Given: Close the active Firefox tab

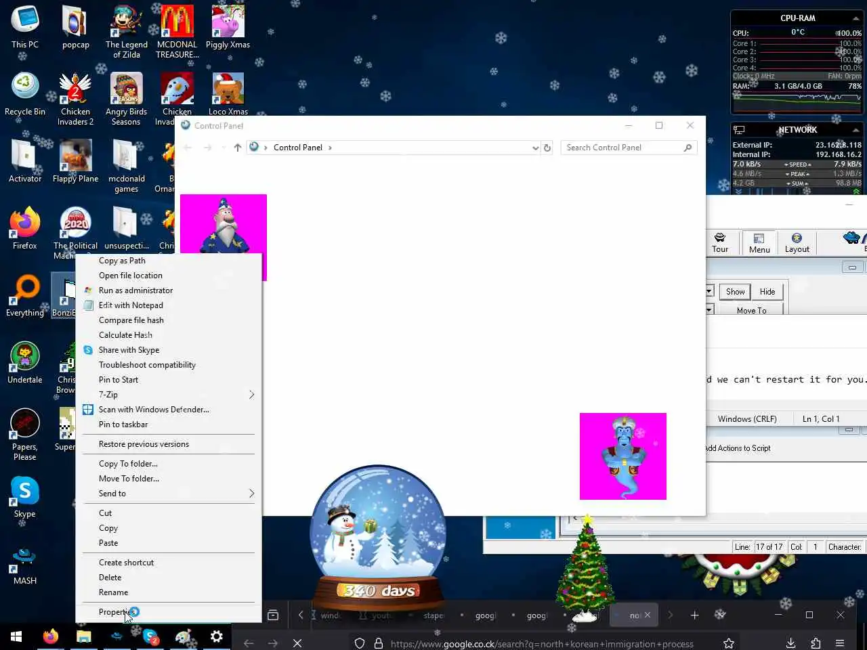Looking at the screenshot, I should [x=648, y=615].
